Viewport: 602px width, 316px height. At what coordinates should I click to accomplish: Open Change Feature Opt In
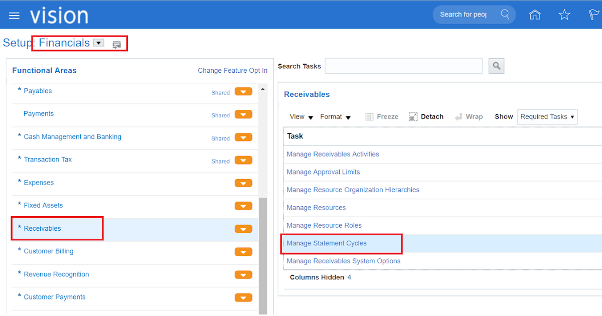[x=232, y=70]
